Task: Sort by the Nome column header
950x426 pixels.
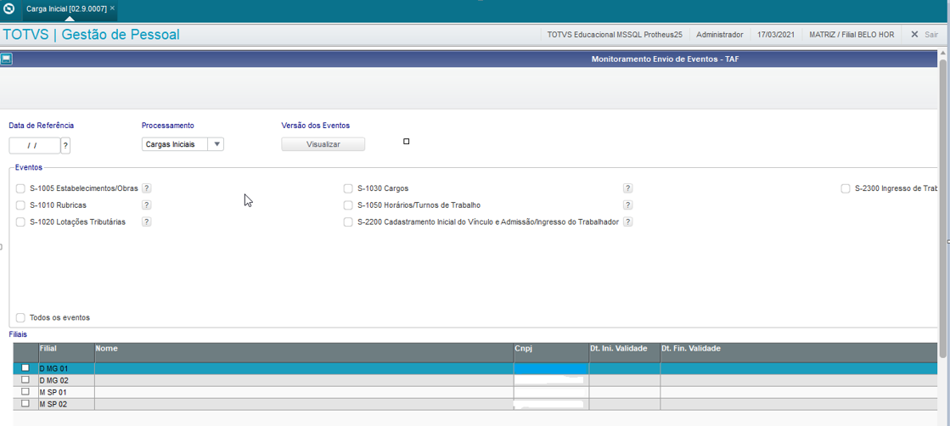Action: coord(304,352)
